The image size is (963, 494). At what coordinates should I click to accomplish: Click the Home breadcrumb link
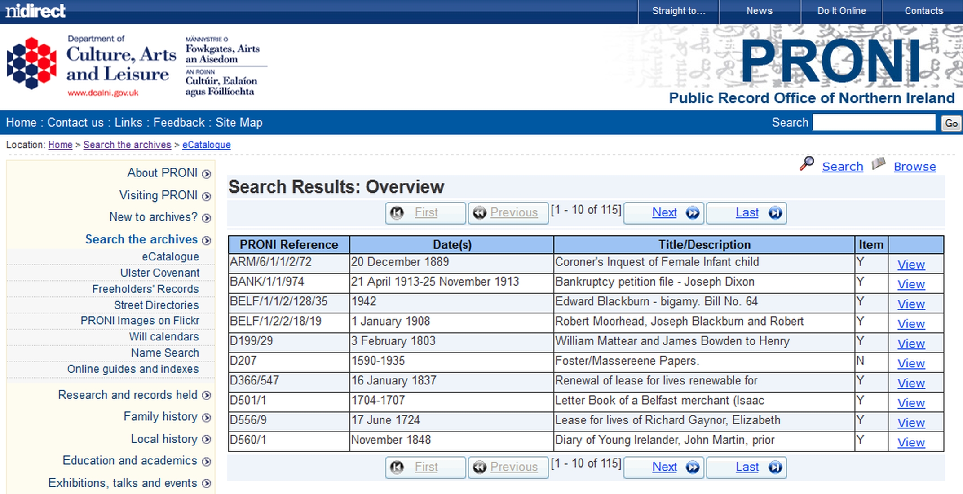(60, 145)
